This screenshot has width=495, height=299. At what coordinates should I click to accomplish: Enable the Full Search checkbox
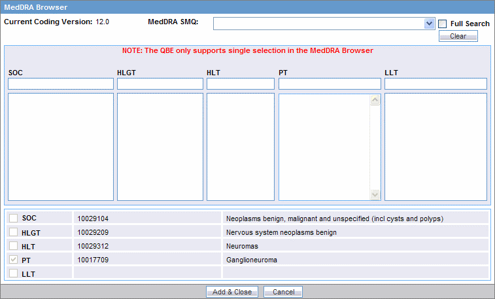pos(443,24)
